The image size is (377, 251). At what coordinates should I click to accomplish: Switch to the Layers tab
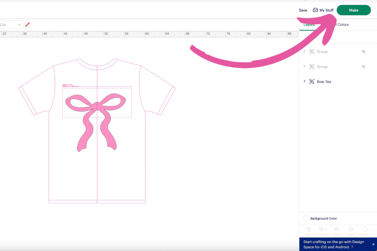point(309,25)
